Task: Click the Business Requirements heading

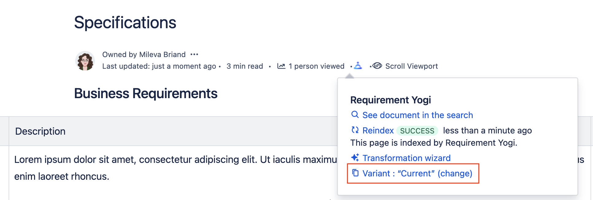Action: 146,94
